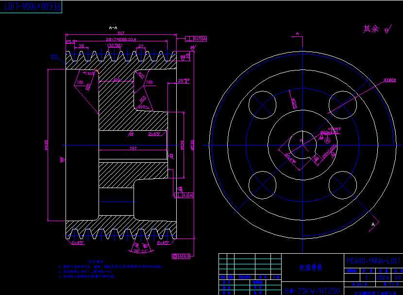Select the 322.6 weight cell

383,277
